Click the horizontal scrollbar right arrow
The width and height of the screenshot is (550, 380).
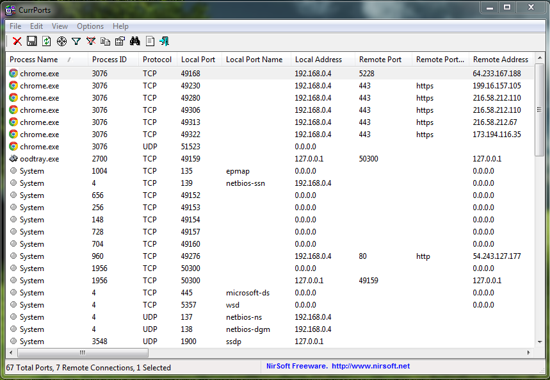[x=528, y=352]
